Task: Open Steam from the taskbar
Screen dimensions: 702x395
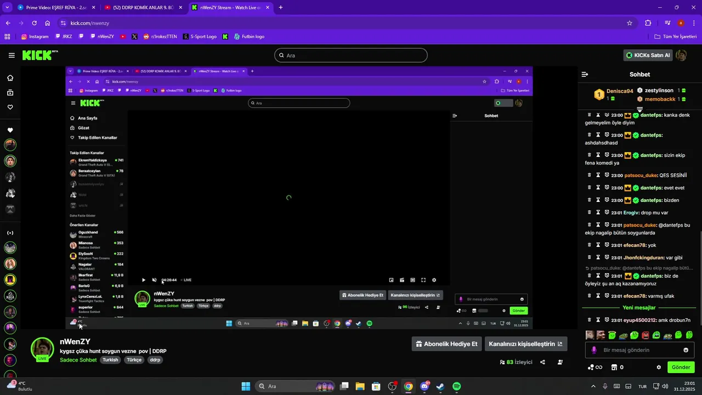Action: [x=440, y=386]
